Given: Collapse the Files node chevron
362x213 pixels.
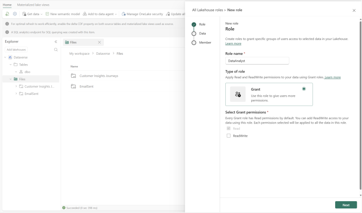Looking at the screenshot, I should tap(11, 79).
